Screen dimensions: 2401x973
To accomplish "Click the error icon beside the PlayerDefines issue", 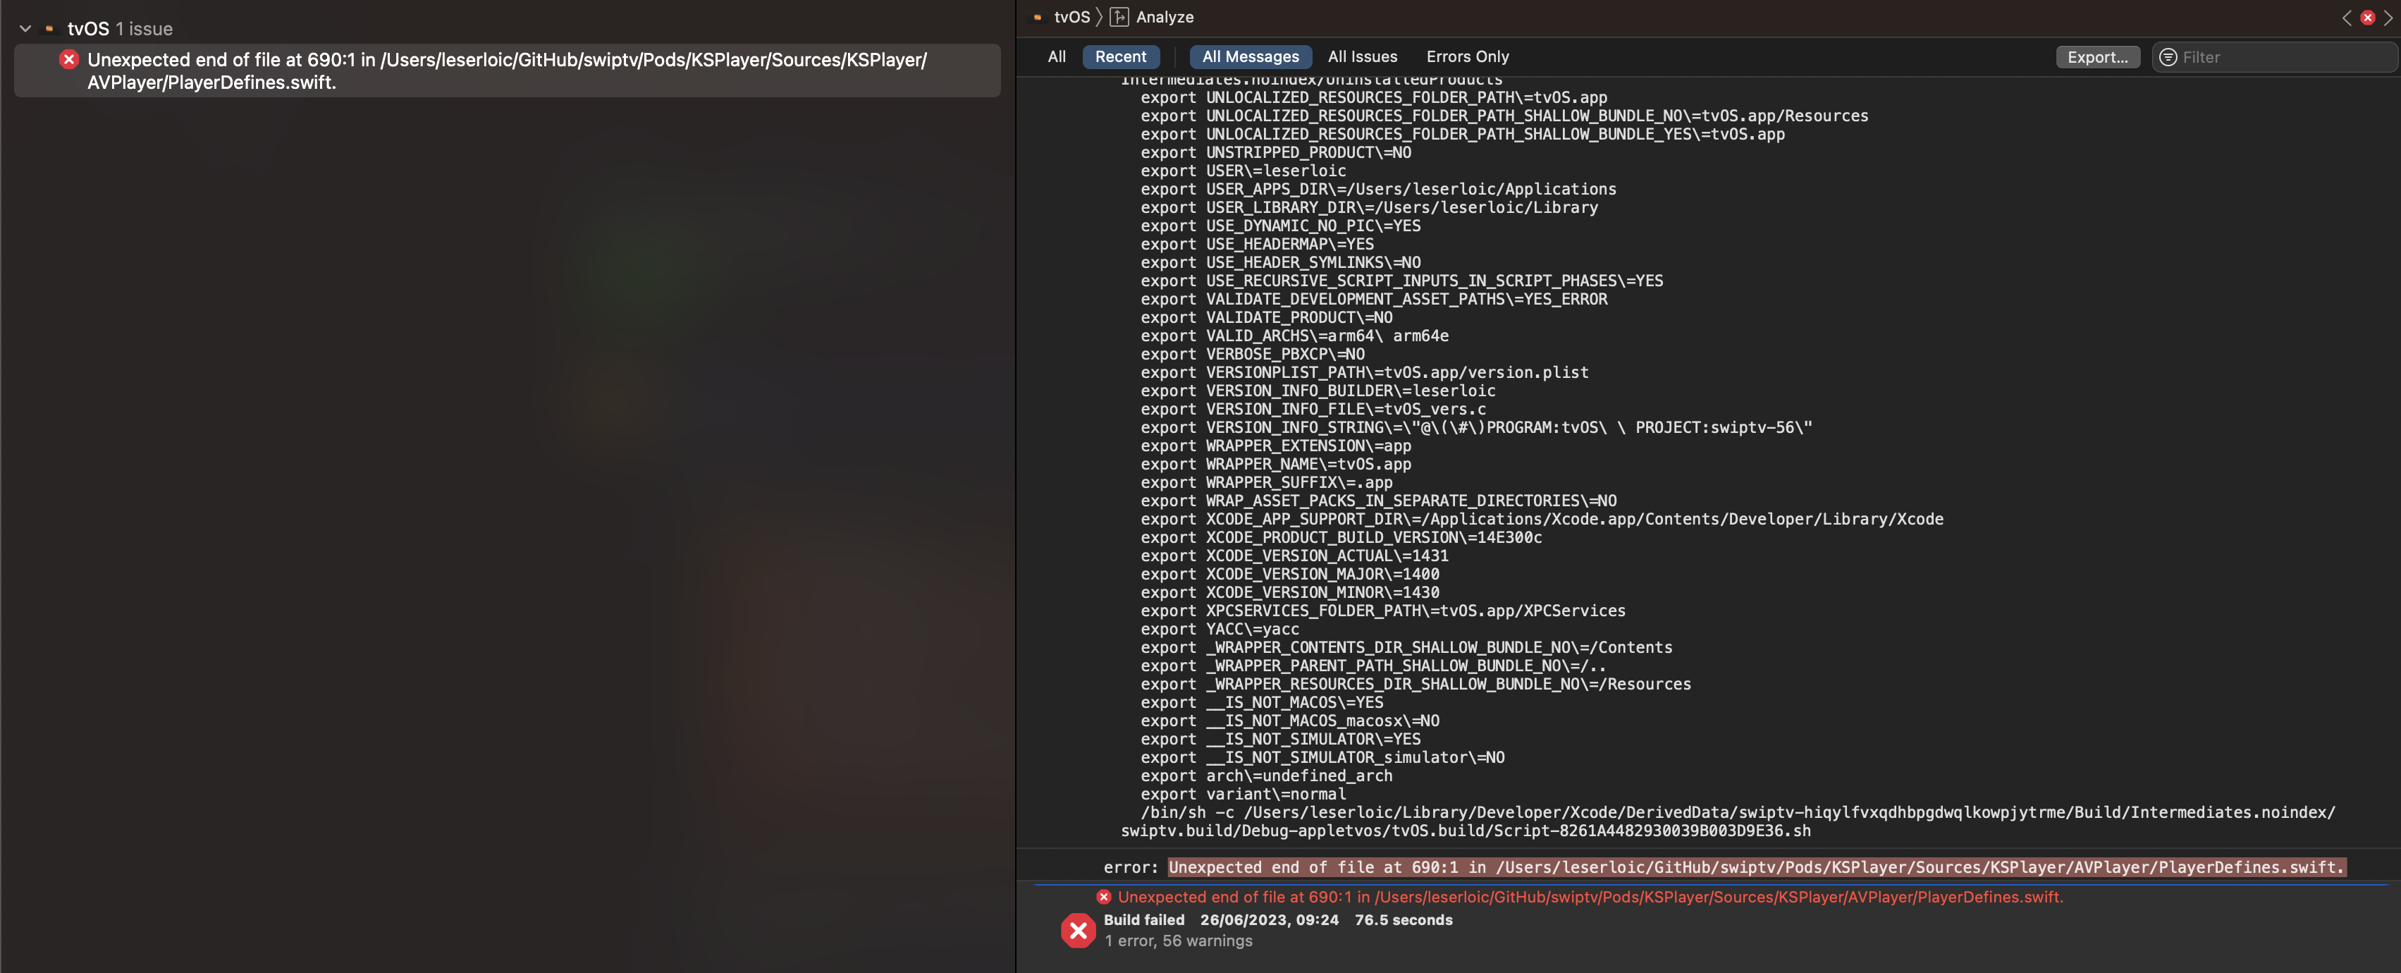I will [x=68, y=59].
